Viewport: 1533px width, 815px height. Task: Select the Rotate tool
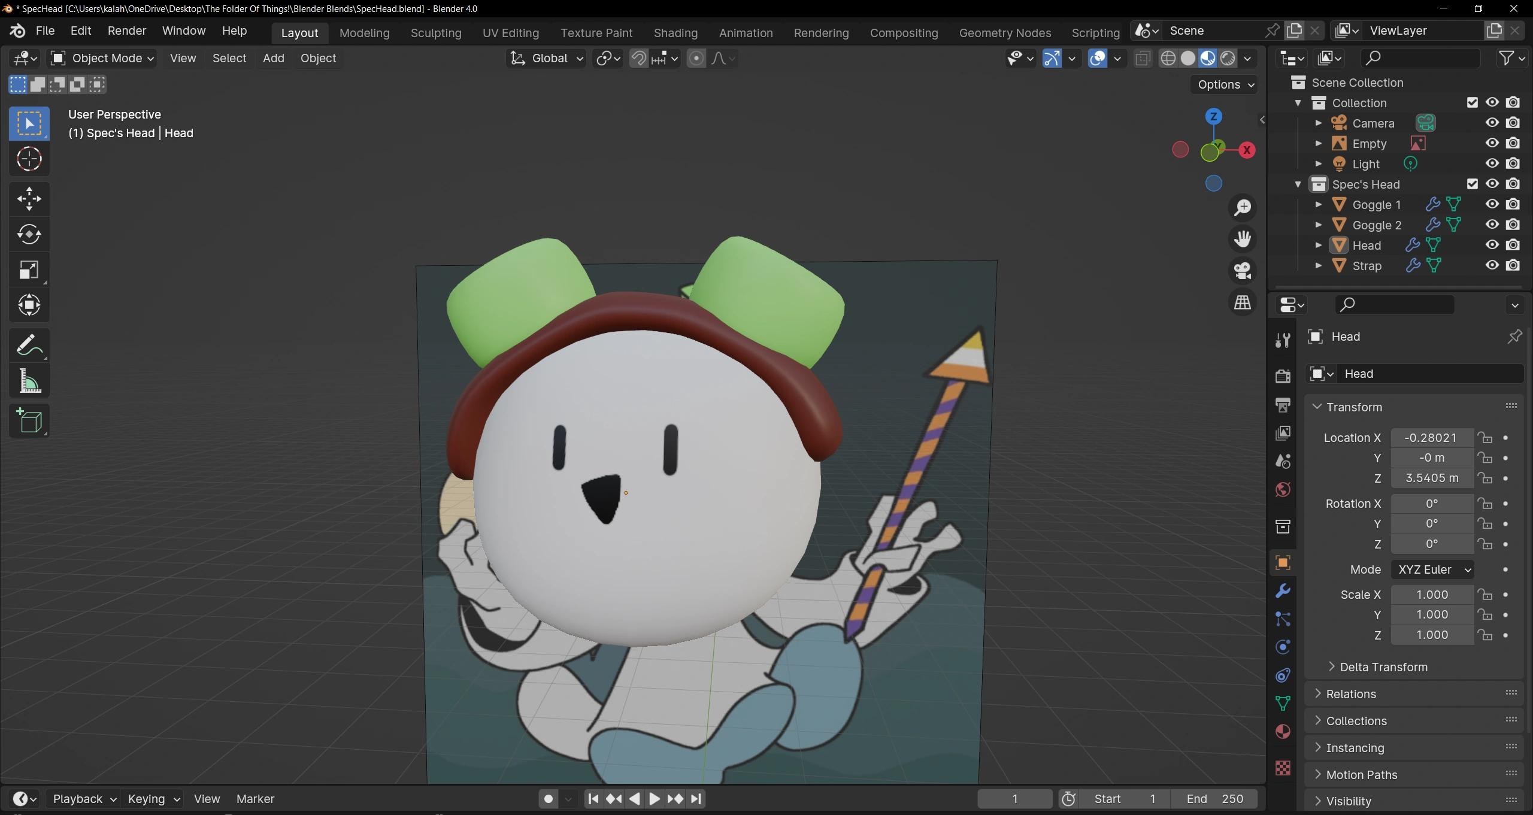coord(29,234)
